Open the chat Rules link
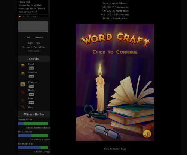The width and height of the screenshot is (187, 155). [30, 43]
